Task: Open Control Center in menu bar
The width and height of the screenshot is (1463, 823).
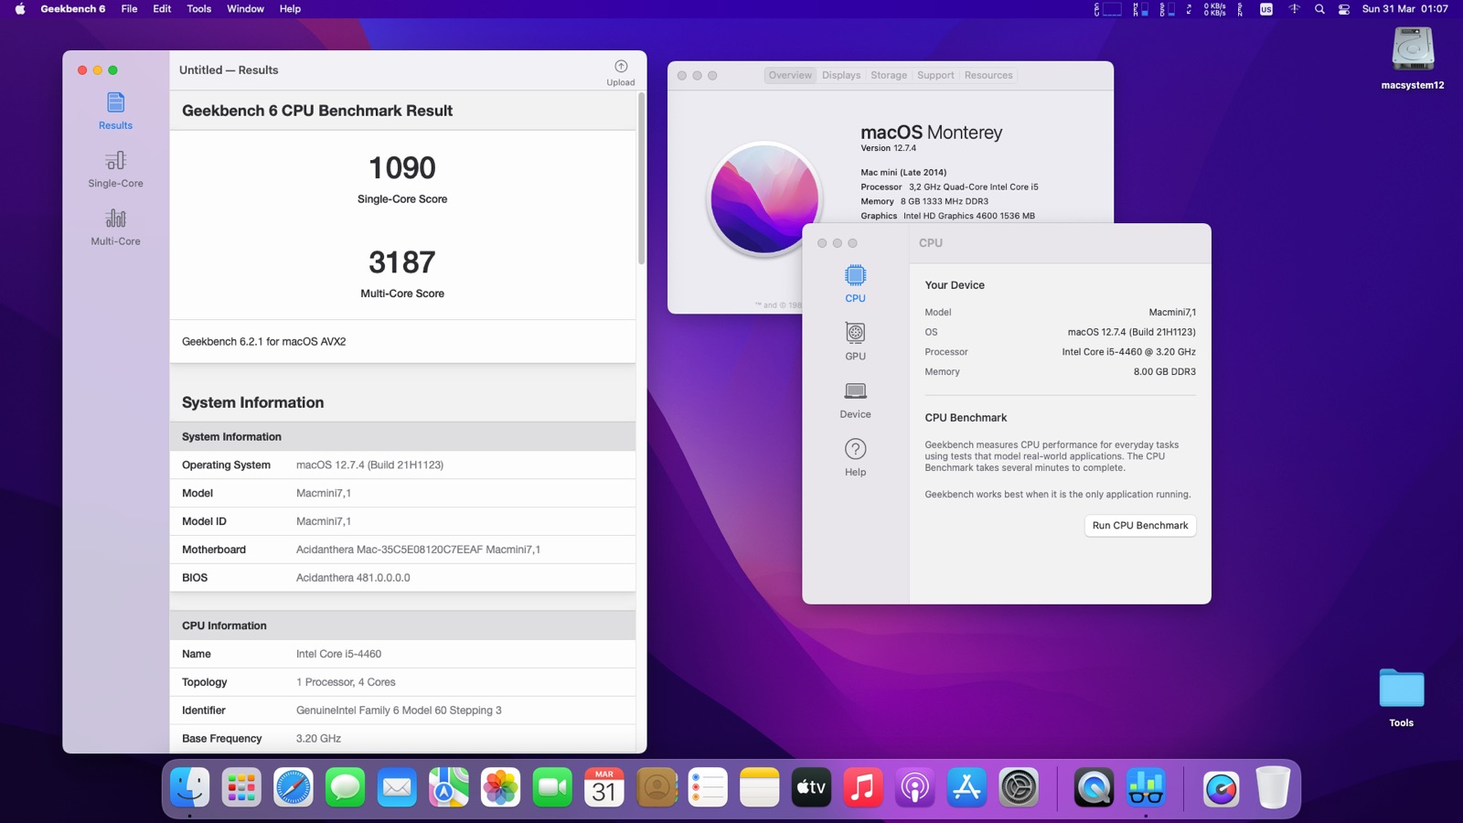Action: tap(1344, 9)
